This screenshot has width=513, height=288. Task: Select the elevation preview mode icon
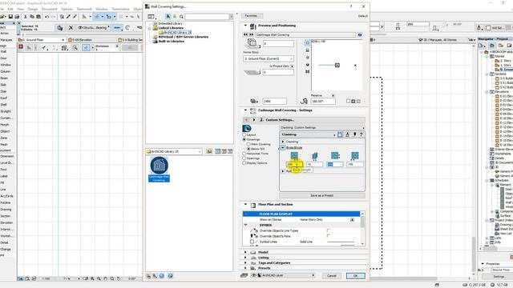(x=307, y=50)
